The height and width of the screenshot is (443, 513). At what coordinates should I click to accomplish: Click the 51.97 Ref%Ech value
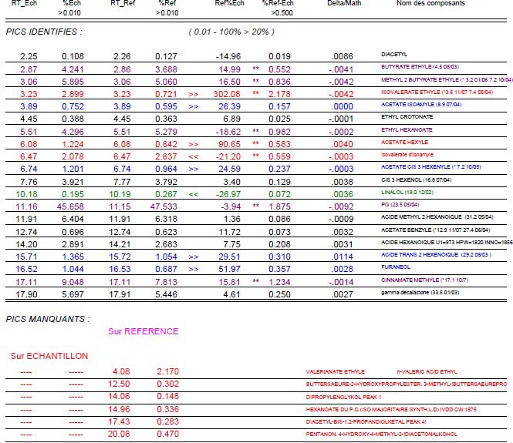click(x=229, y=269)
